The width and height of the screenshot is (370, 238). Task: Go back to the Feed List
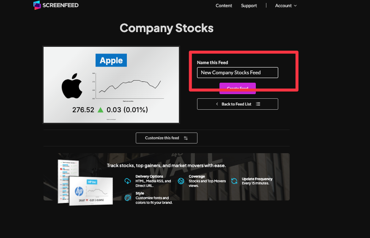coord(237,104)
